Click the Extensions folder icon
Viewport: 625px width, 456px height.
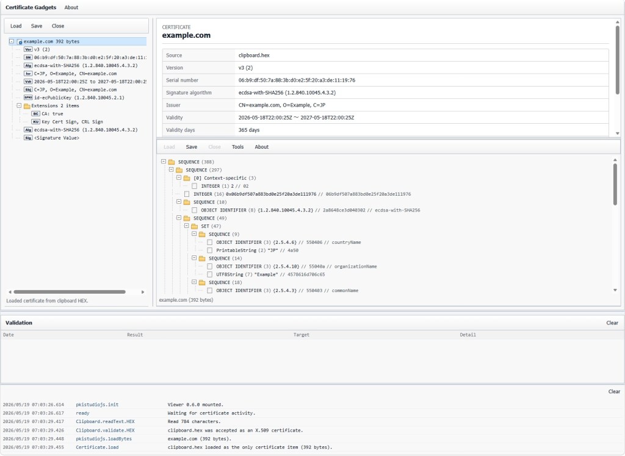(27, 106)
